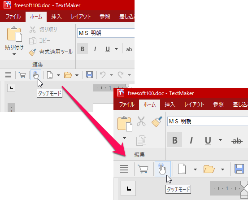The image size is (248, 200).
Task: Click shopping cart icon in upper window
Action: 22,75
